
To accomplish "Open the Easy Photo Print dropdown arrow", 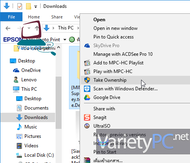I will (x=65, y=40).
